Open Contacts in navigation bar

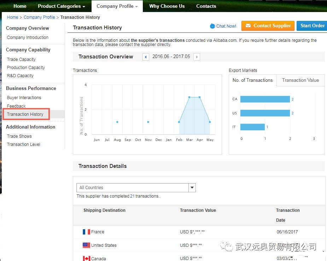point(206,6)
